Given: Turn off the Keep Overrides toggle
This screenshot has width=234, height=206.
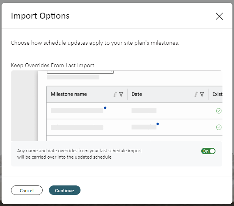Looking at the screenshot, I should (208, 151).
